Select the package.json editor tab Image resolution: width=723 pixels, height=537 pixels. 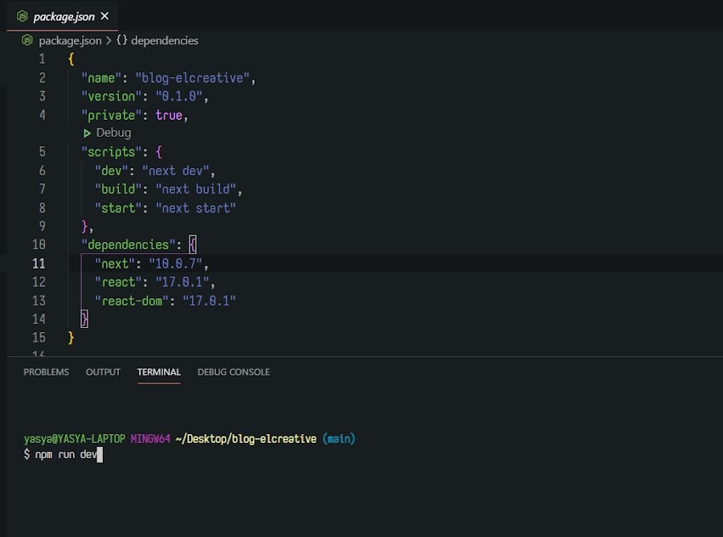(62, 16)
